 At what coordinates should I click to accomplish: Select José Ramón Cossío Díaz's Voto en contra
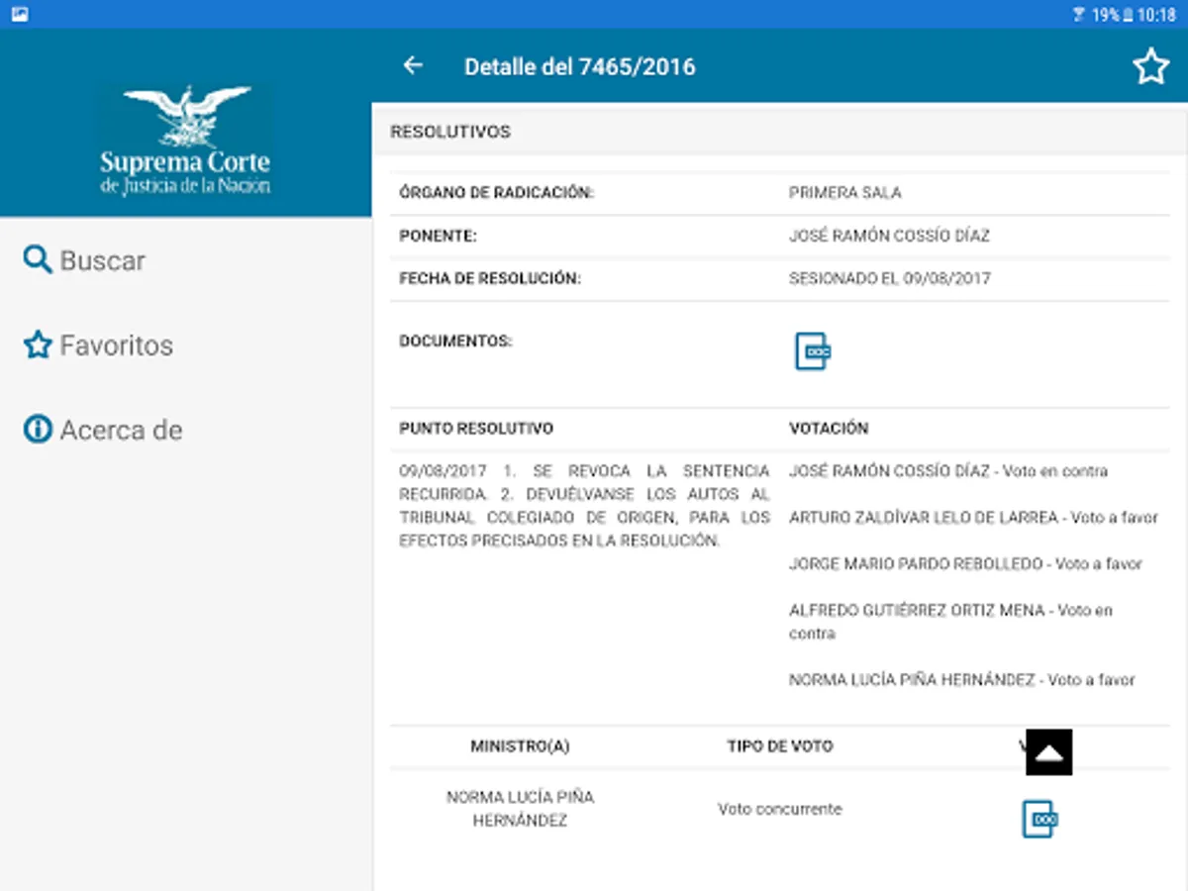(948, 471)
